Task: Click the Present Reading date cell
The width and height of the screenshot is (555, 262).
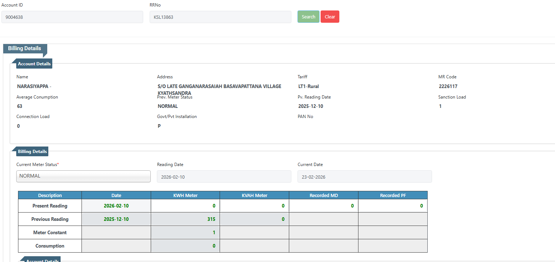Action: point(116,206)
